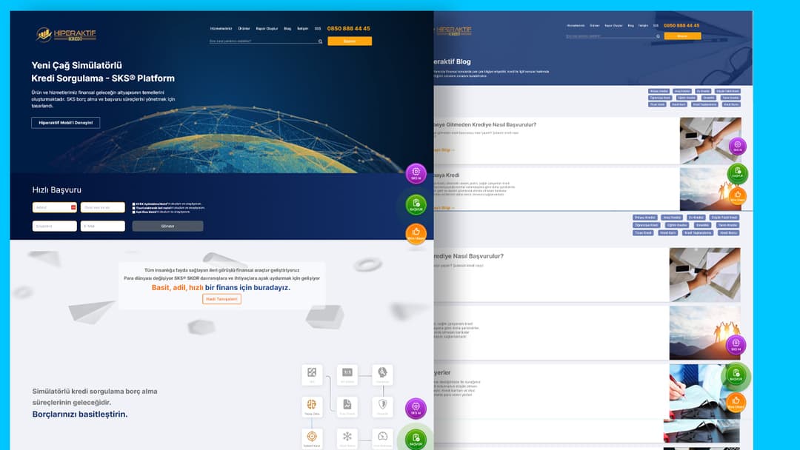The height and width of the screenshot is (450, 800).
Task: Click the blog Başvur bubble over the pen-and-paper photo
Action: [x=736, y=375]
